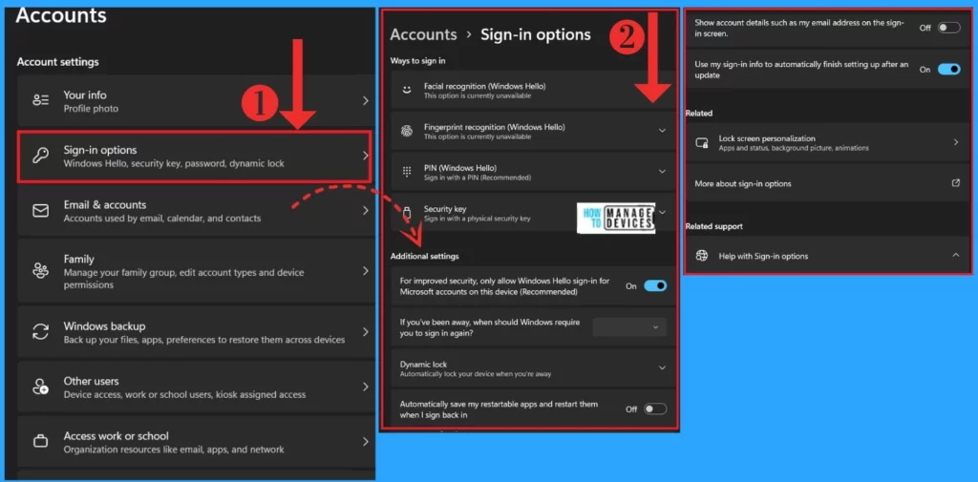978x482 pixels.
Task: Click the Windows backup sync icon
Action: tap(40, 332)
